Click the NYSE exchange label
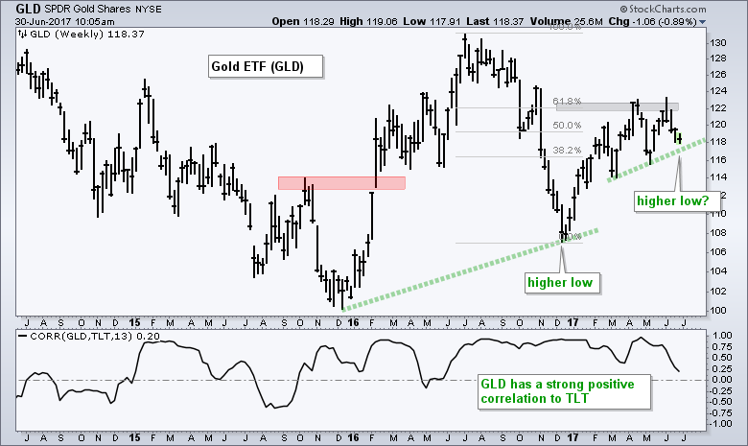The height and width of the screenshot is (446, 748). tap(148, 9)
